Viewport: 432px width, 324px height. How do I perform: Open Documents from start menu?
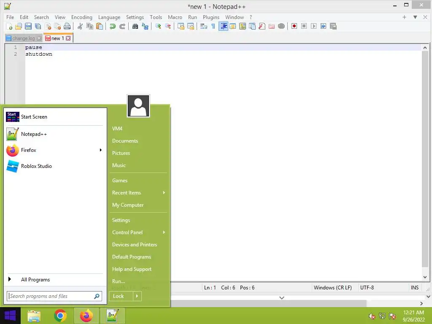(x=125, y=141)
